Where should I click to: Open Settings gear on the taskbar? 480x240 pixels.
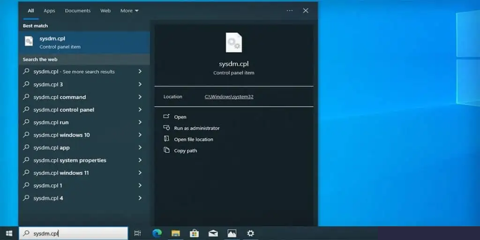251,233
